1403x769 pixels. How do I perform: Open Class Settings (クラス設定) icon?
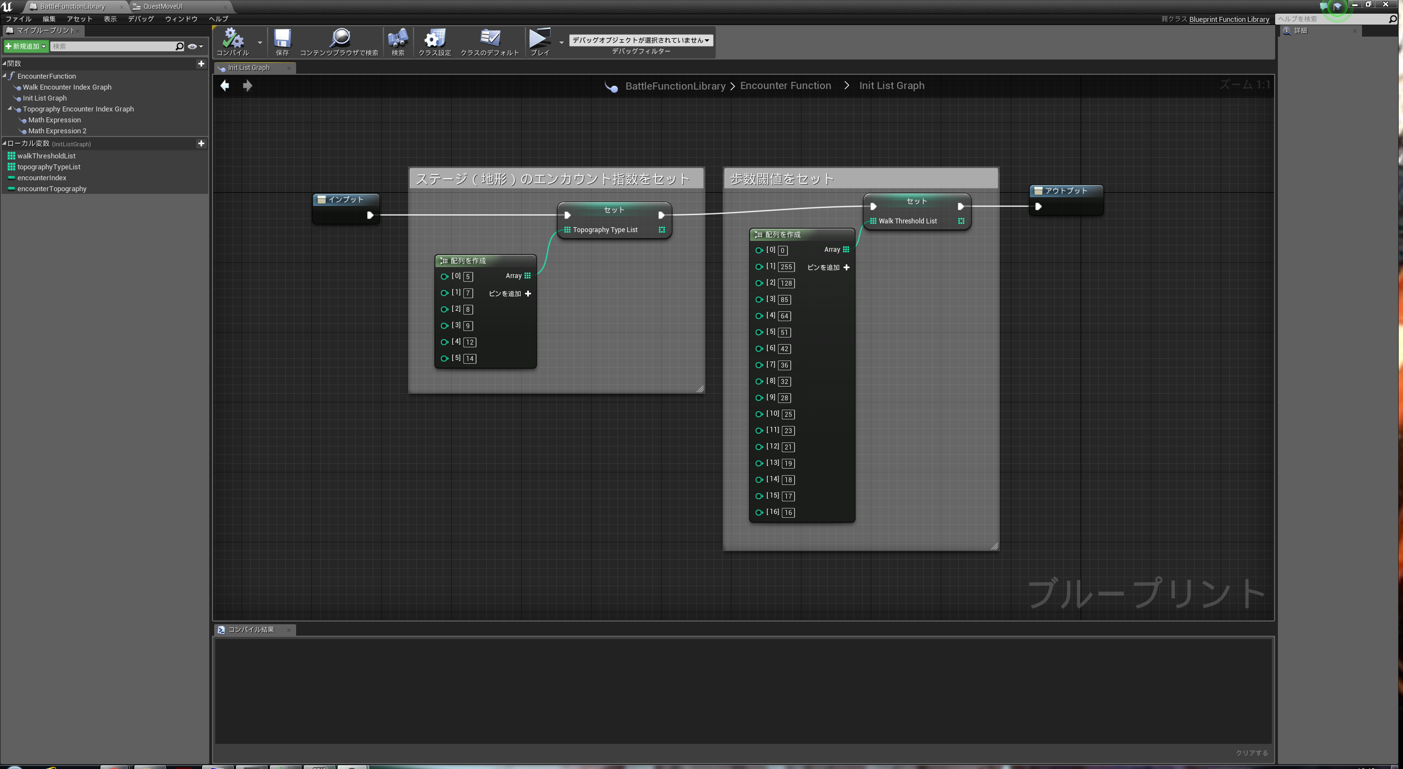435,39
